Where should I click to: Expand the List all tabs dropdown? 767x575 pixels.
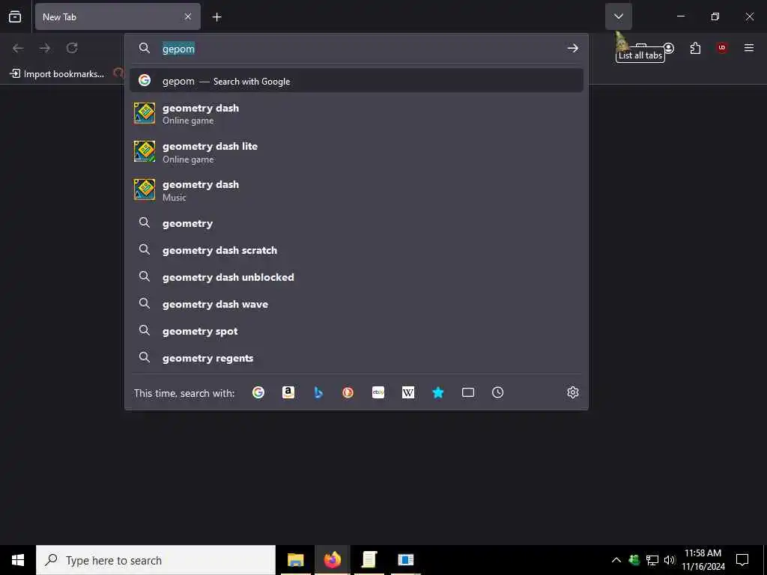point(618,16)
